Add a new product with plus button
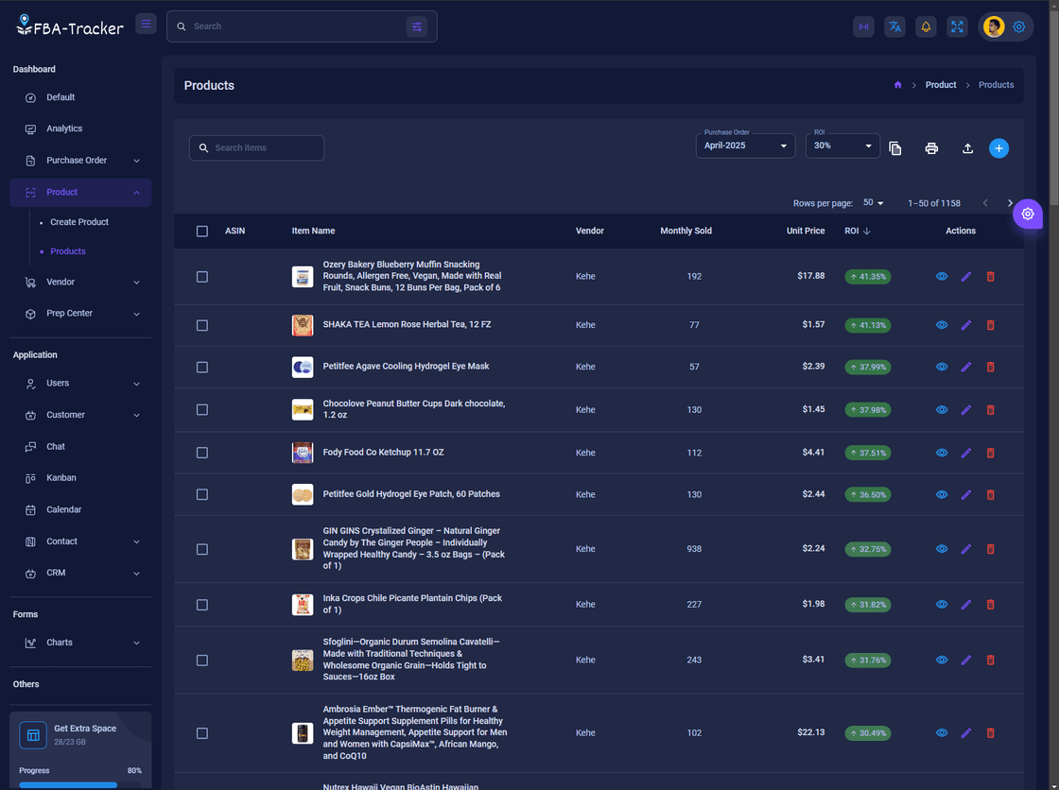1059x790 pixels. (998, 148)
